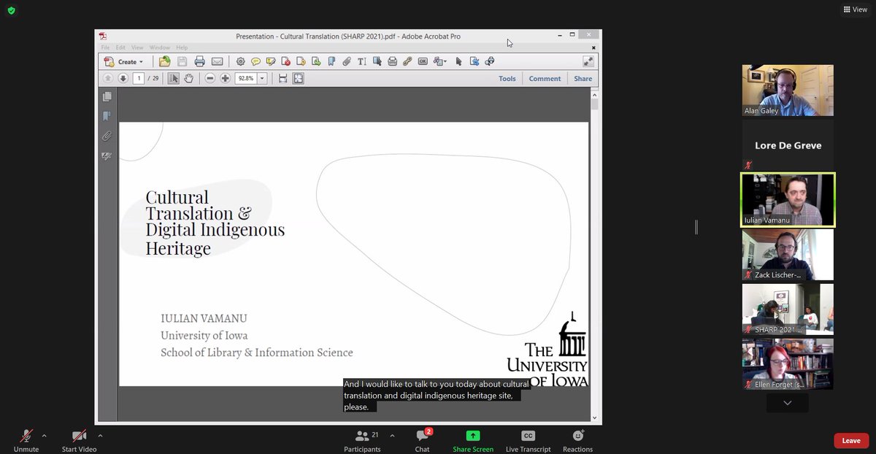
Task: Start your video in Zoom
Action: pyautogui.click(x=77, y=440)
